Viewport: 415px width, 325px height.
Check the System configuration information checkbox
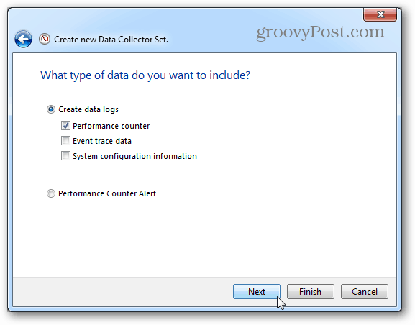click(65, 155)
